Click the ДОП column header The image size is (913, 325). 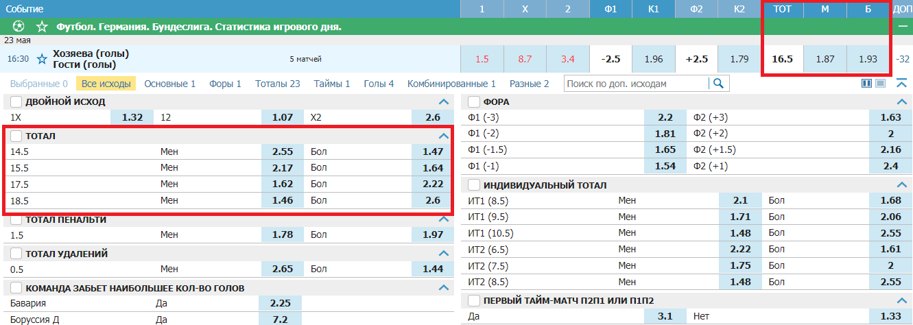(x=902, y=9)
